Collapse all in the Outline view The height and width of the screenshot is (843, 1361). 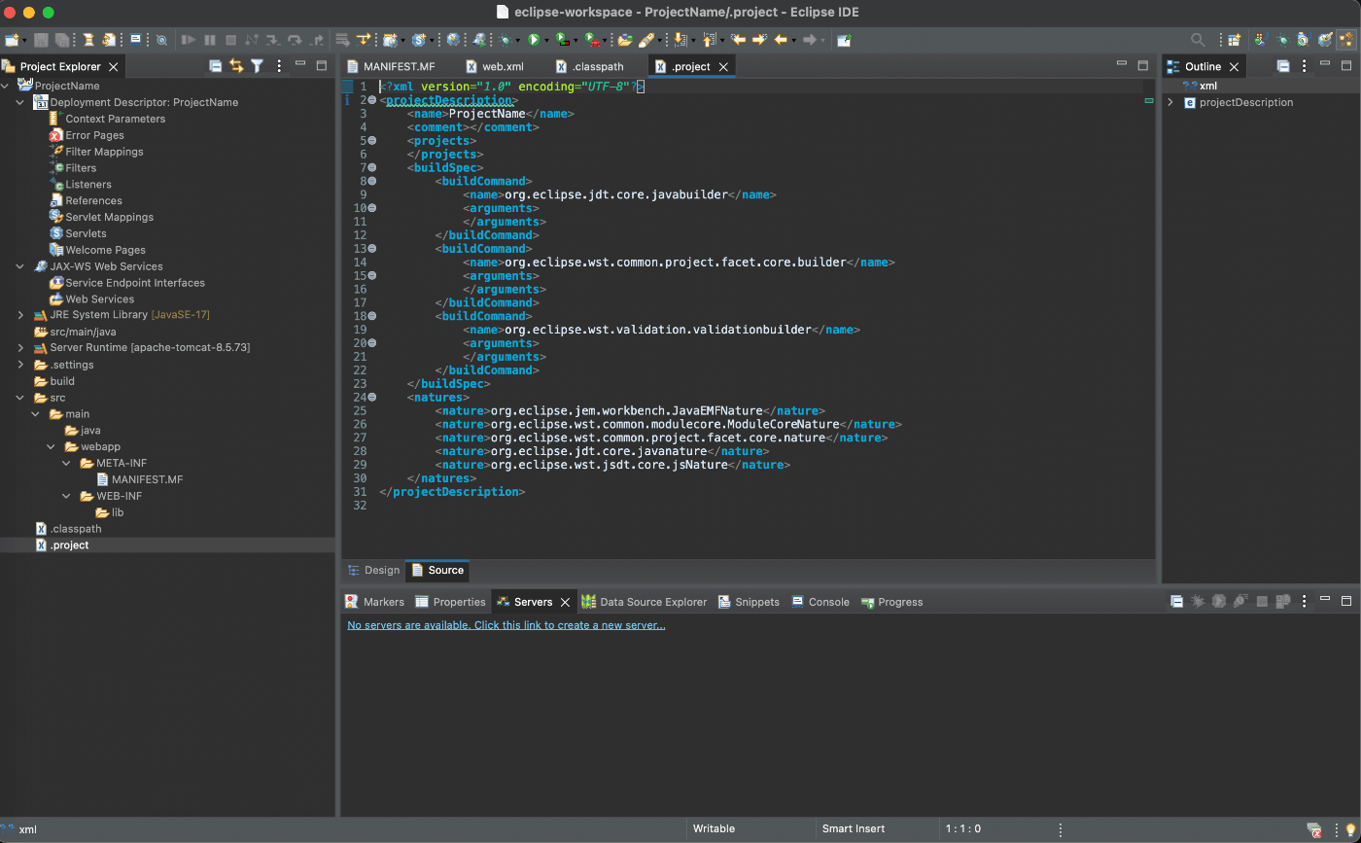tap(1283, 66)
